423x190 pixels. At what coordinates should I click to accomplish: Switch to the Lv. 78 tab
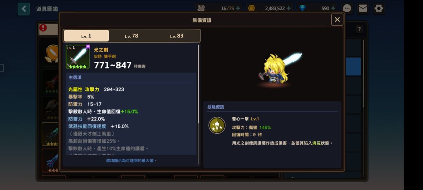pos(131,36)
